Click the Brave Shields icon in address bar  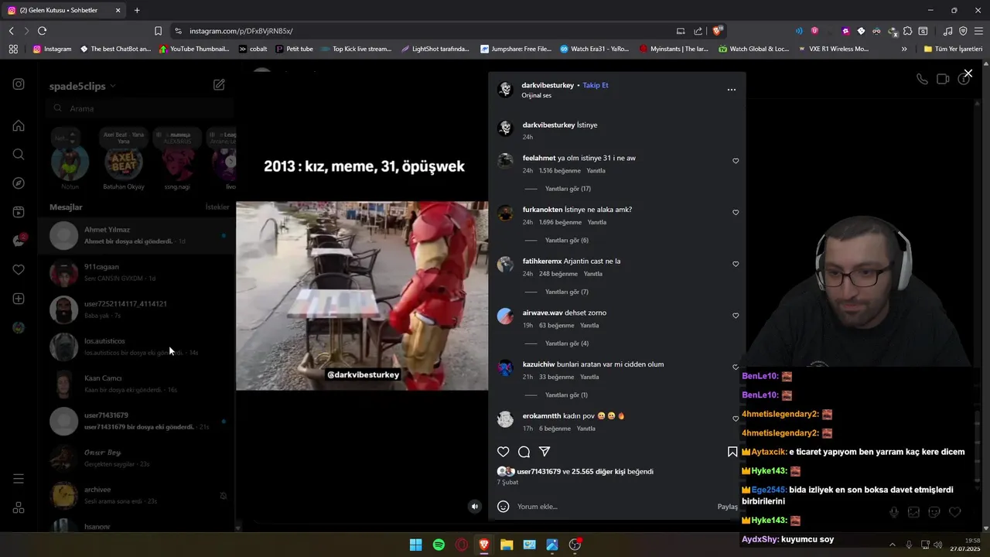pos(718,31)
